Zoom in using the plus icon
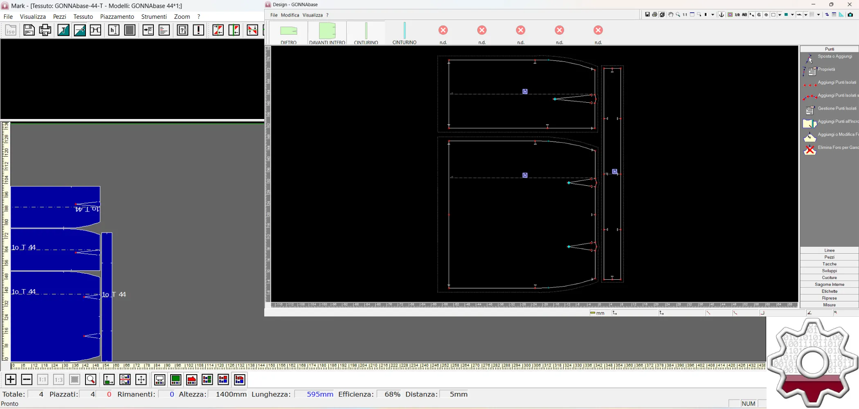The width and height of the screenshot is (859, 409). point(11,380)
